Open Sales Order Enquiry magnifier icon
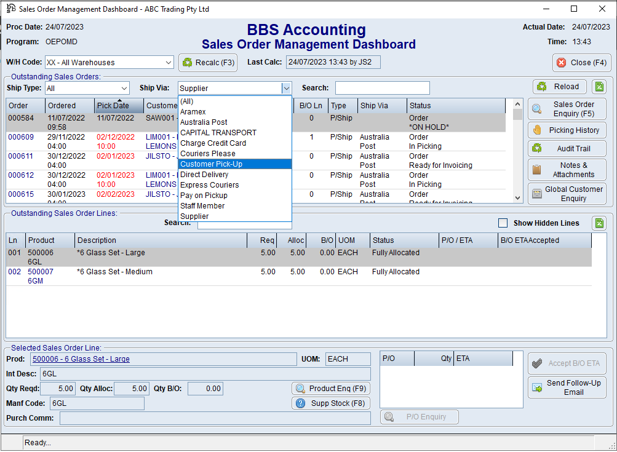This screenshot has width=617, height=452. [x=537, y=109]
